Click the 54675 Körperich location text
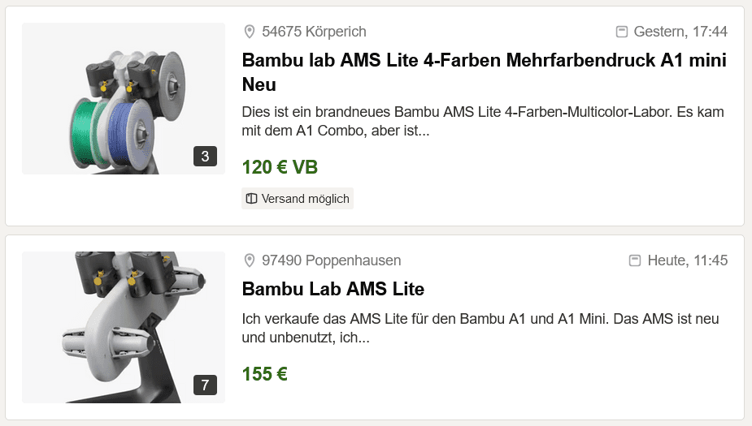 pos(314,32)
